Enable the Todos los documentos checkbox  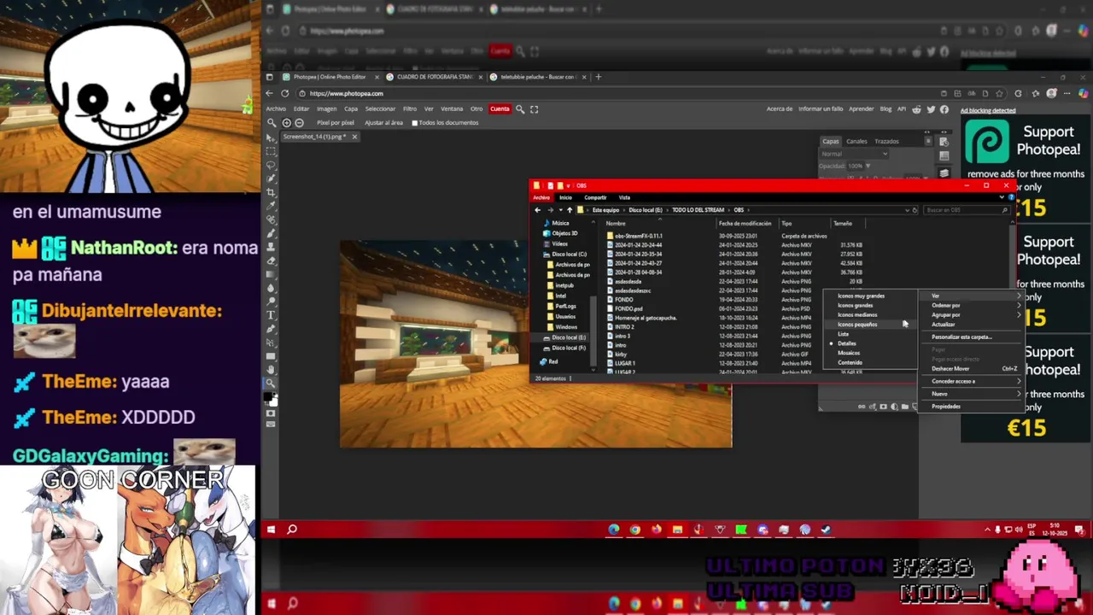(x=415, y=123)
